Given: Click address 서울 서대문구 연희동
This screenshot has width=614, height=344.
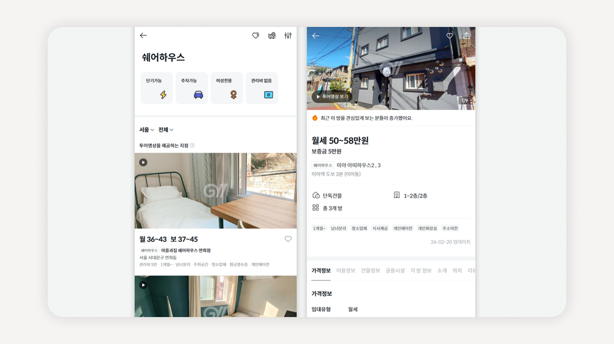Looking at the screenshot, I should click(158, 258).
